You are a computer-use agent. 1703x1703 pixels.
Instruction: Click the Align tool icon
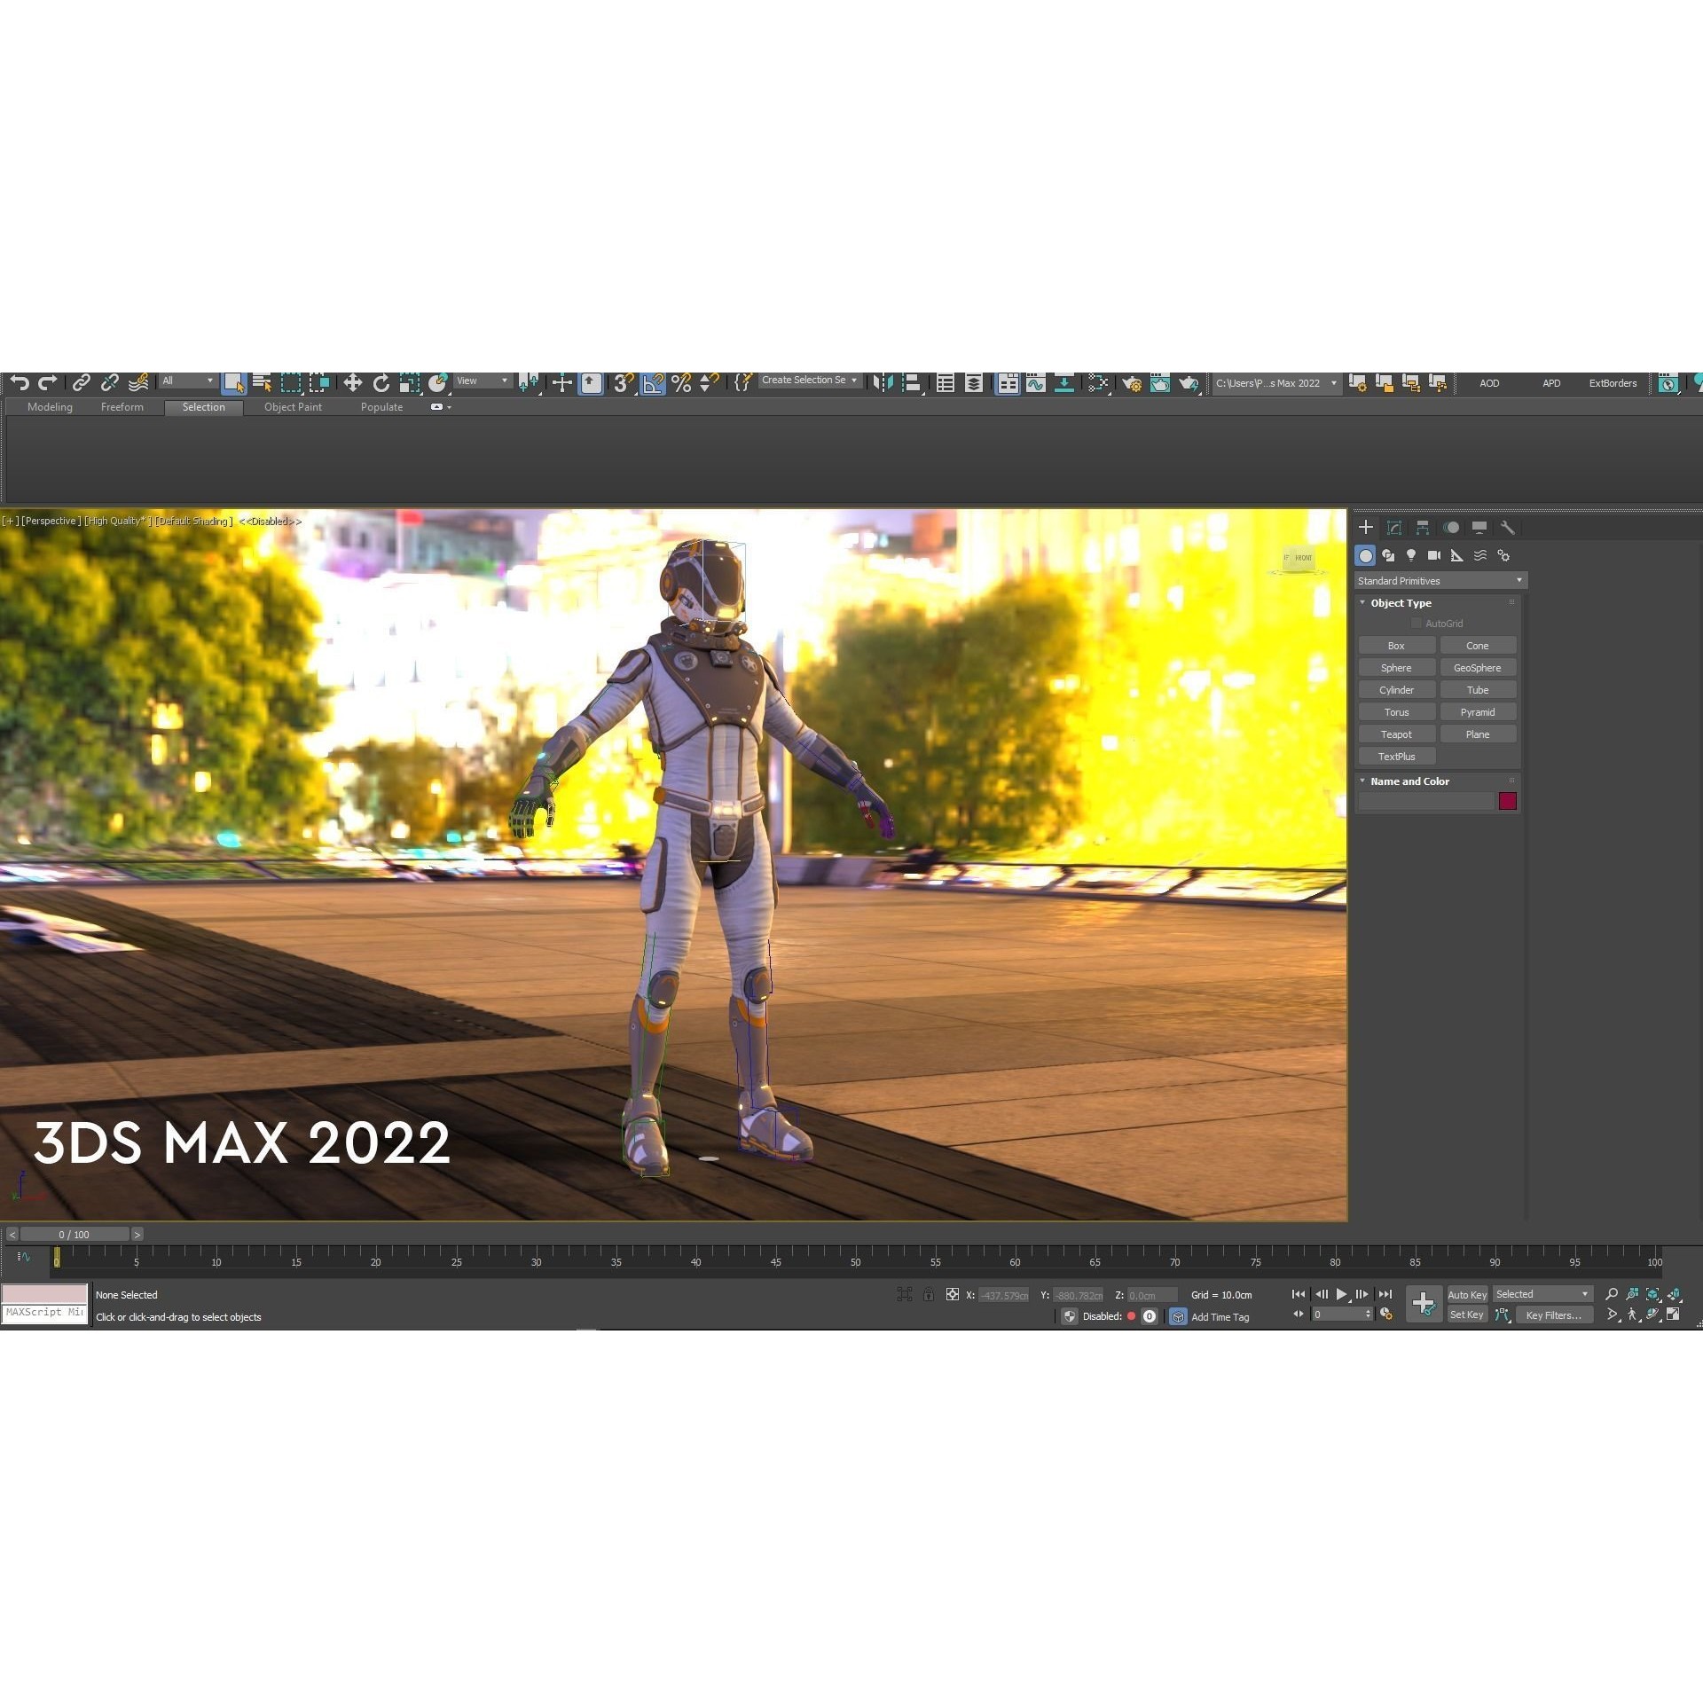click(911, 382)
